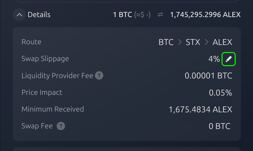Click the route arrow between STX and ALEX
253x151 pixels.
[207, 42]
